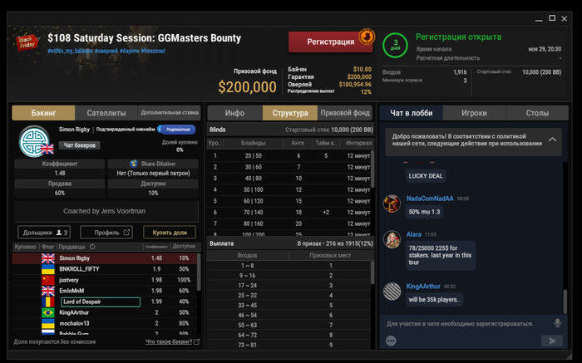The height and width of the screenshot is (363, 582).
Task: Click blinds level 6 row 70 | 140
Action: [x=289, y=213]
